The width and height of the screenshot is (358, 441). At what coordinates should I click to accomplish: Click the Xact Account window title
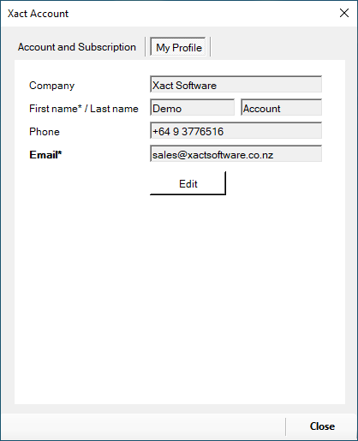click(x=38, y=14)
